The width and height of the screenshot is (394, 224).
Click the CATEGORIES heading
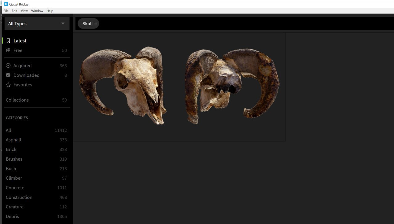pos(17,118)
